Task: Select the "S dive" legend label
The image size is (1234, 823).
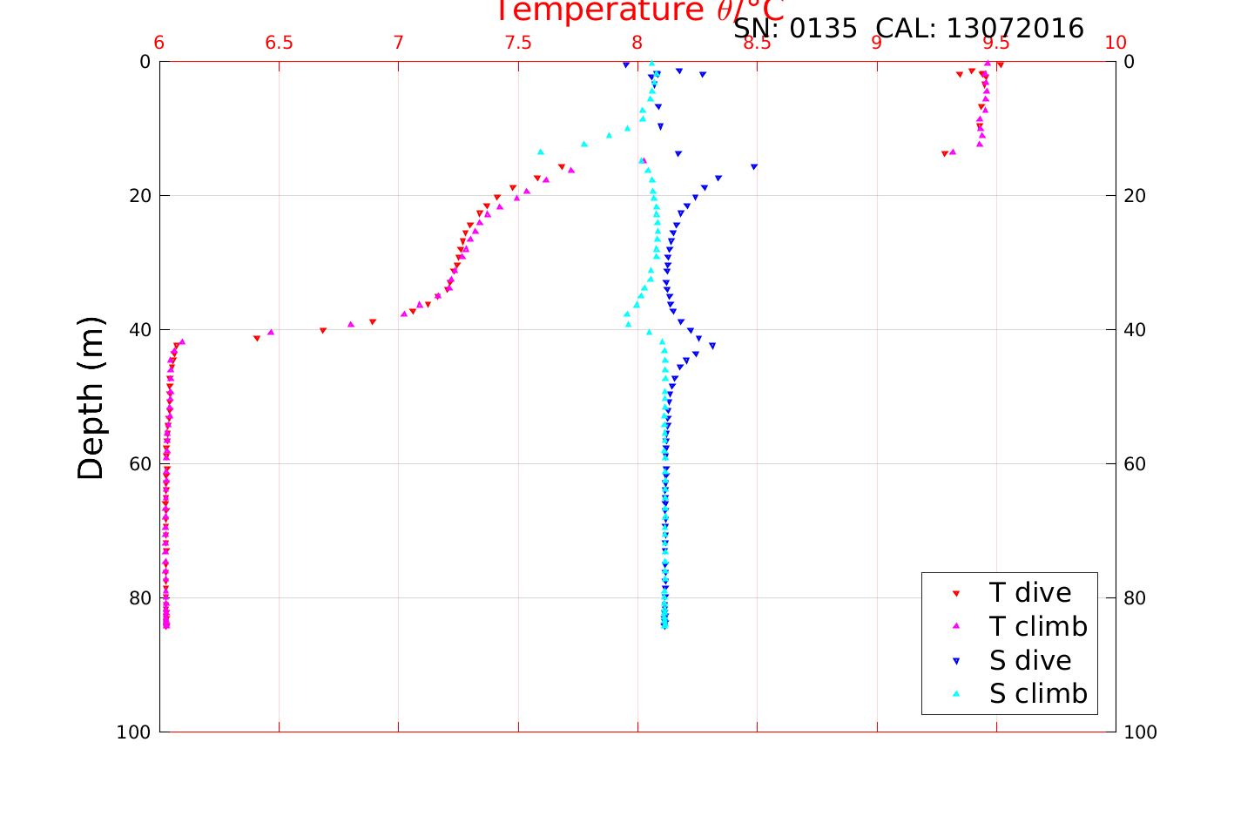Action: [x=1030, y=660]
